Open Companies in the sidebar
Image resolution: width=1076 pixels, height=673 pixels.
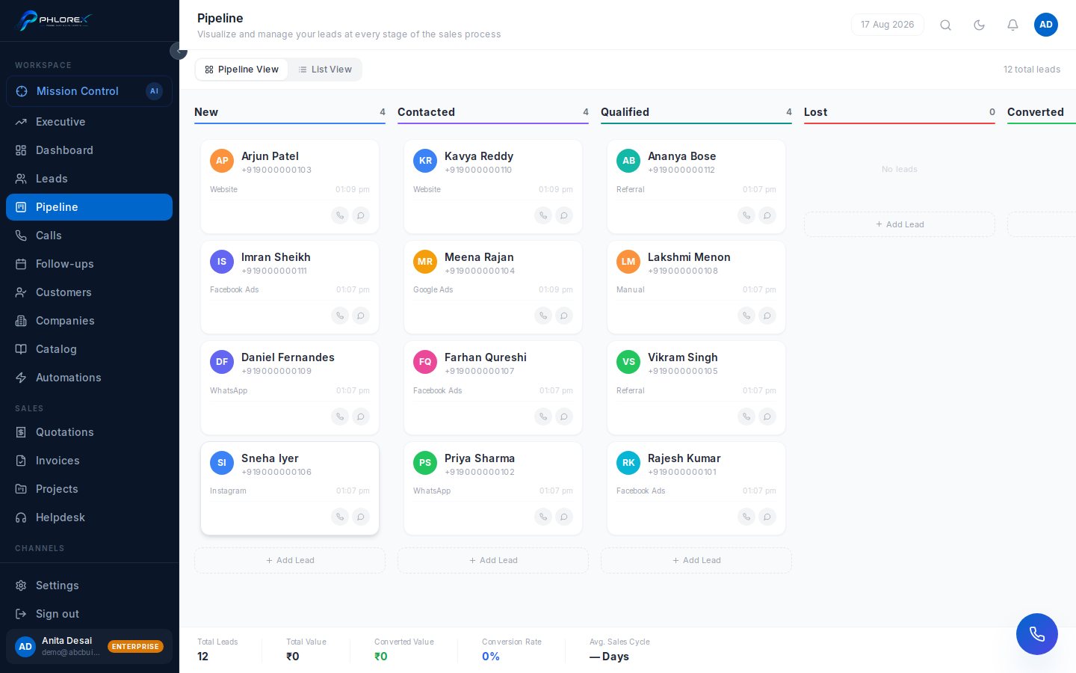89,321
